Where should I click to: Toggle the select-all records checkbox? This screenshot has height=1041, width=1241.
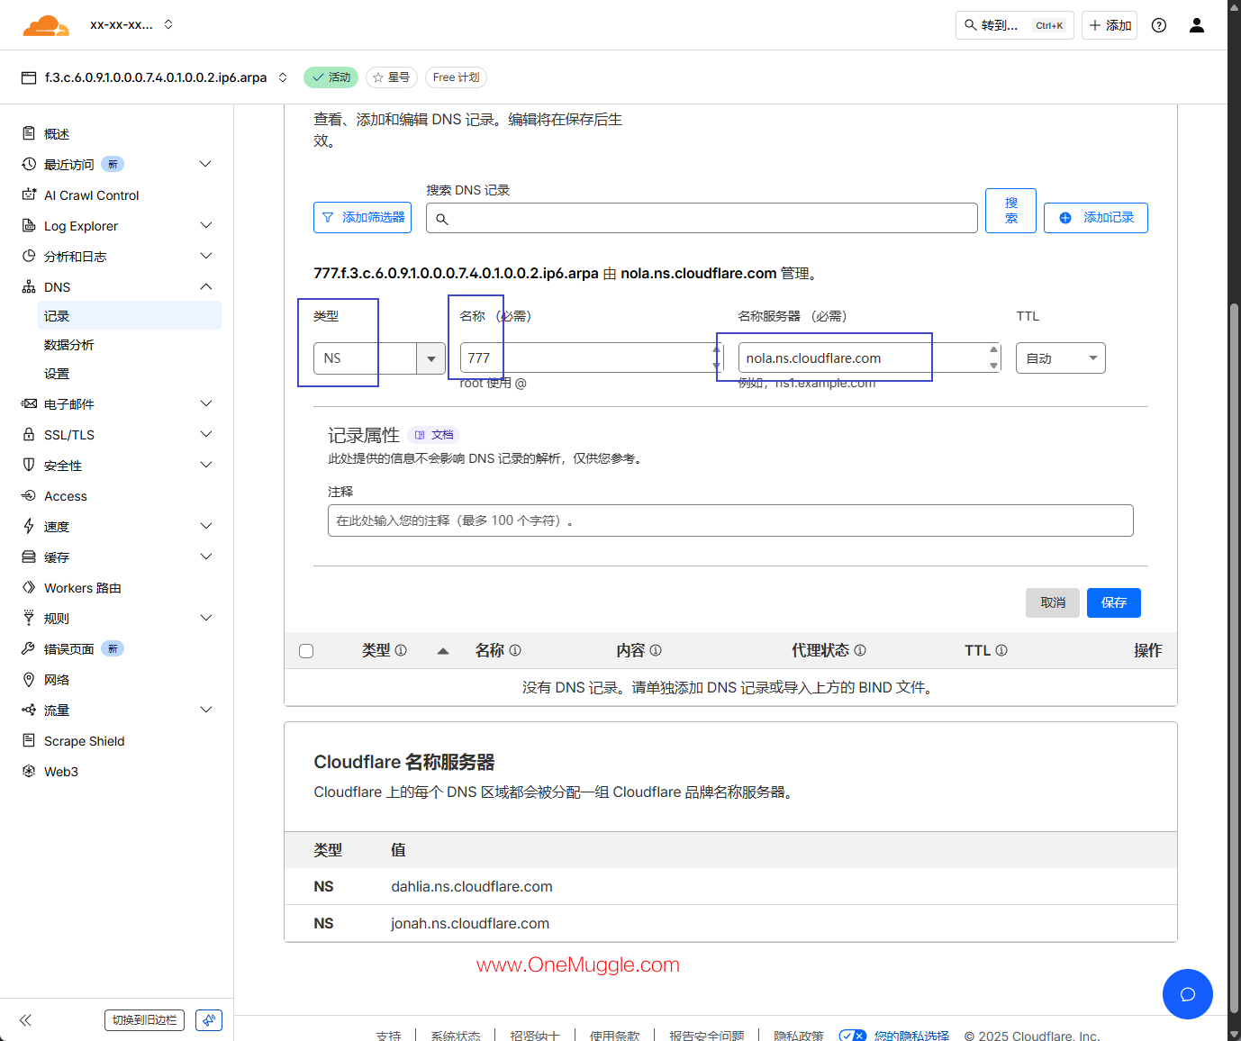[x=306, y=651]
